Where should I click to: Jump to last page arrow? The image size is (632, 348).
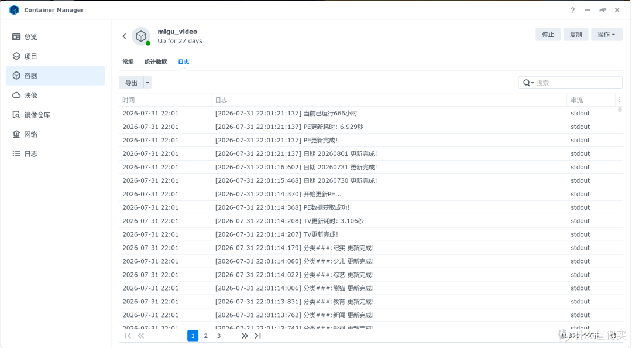258,336
